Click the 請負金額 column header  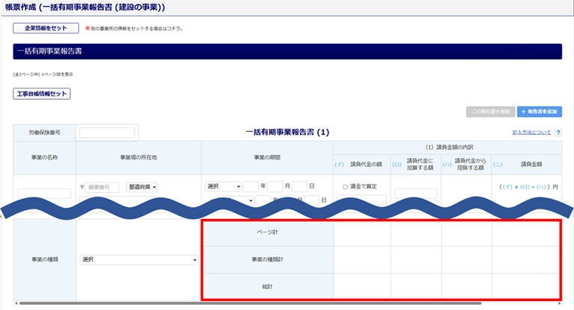(531, 165)
